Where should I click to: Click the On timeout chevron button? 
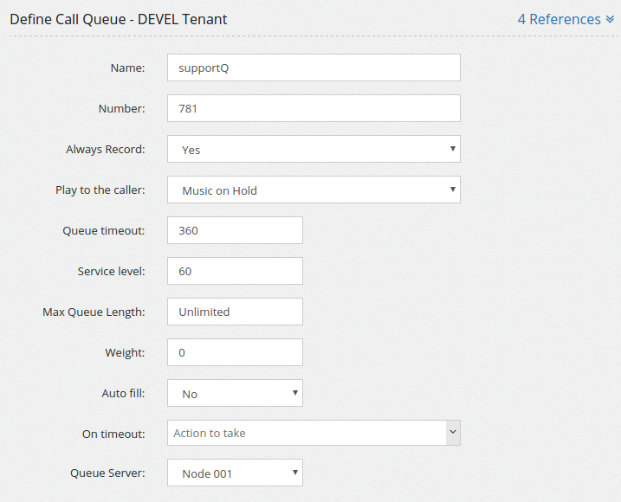453,432
